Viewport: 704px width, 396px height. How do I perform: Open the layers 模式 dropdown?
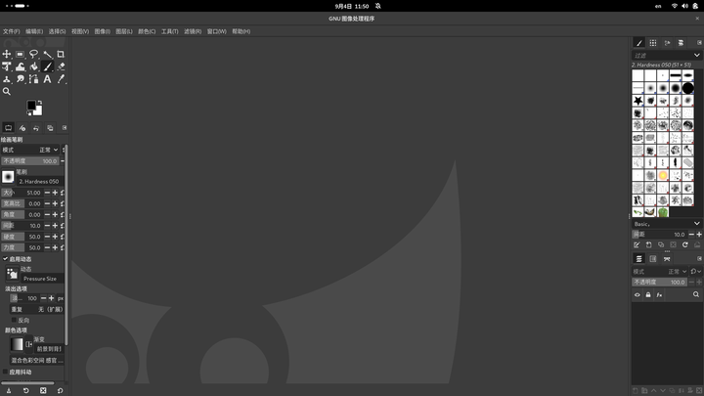(x=660, y=271)
